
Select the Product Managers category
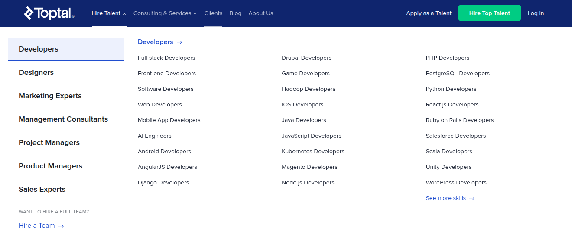click(66, 166)
